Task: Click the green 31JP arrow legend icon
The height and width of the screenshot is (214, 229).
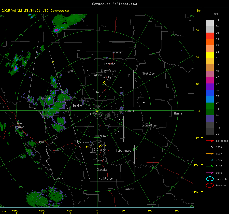Action: (x=210, y=166)
